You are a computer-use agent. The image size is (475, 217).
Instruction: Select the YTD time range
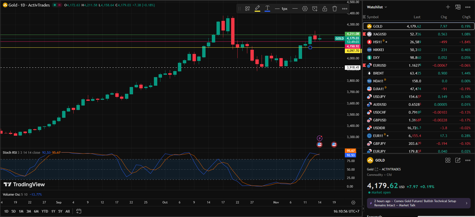(x=45, y=211)
